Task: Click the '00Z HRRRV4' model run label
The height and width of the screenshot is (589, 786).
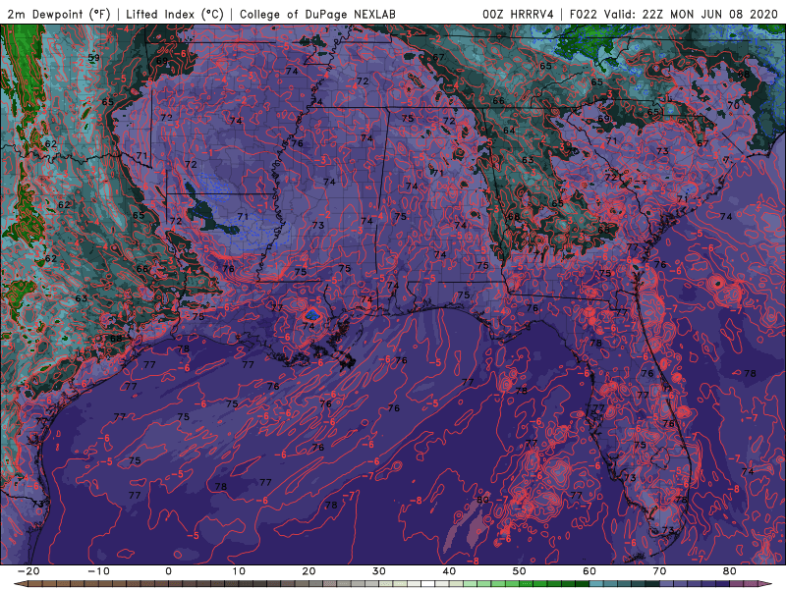Action: click(519, 14)
